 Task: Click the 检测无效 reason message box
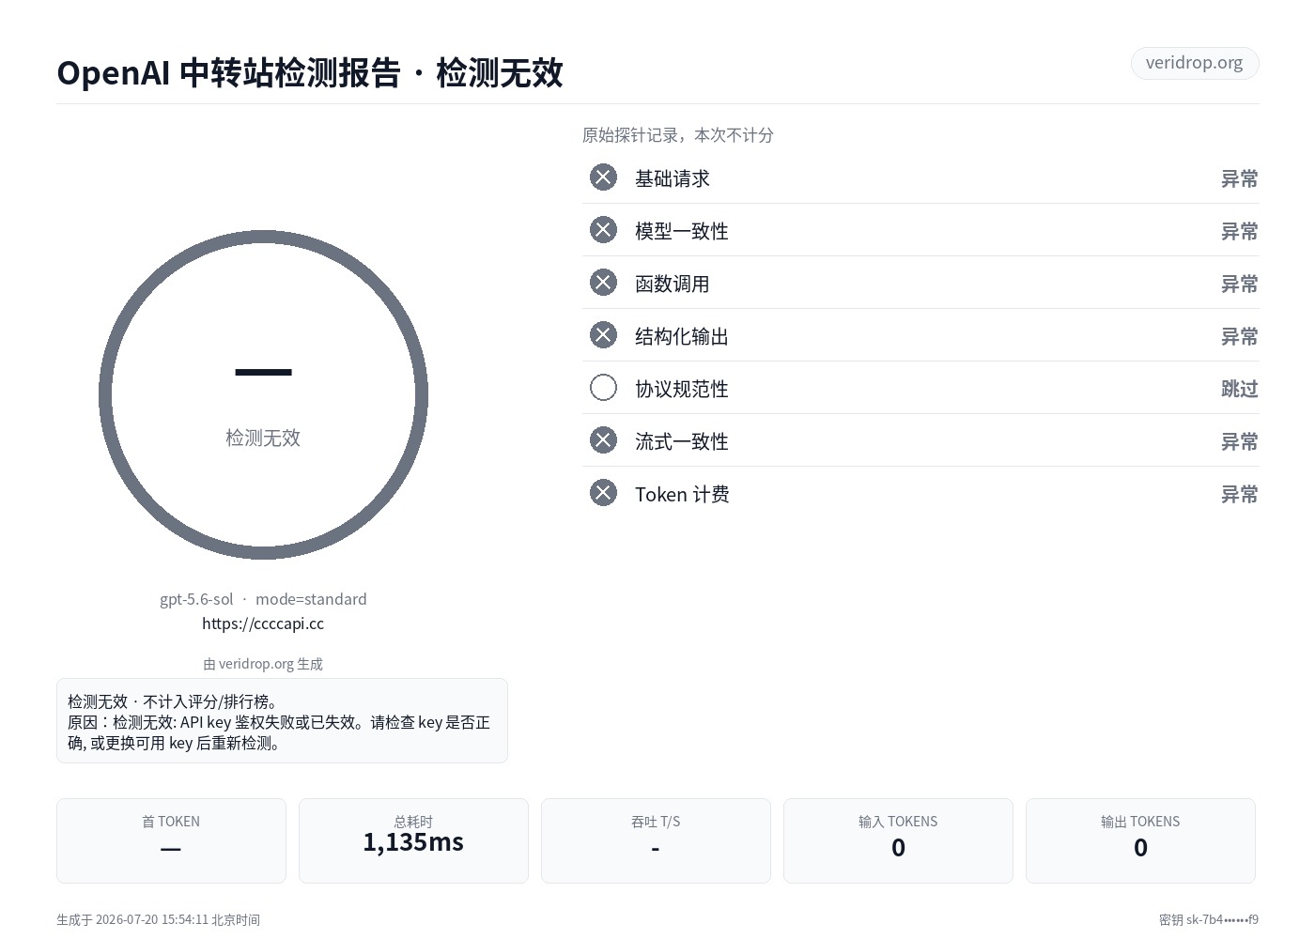pos(282,721)
